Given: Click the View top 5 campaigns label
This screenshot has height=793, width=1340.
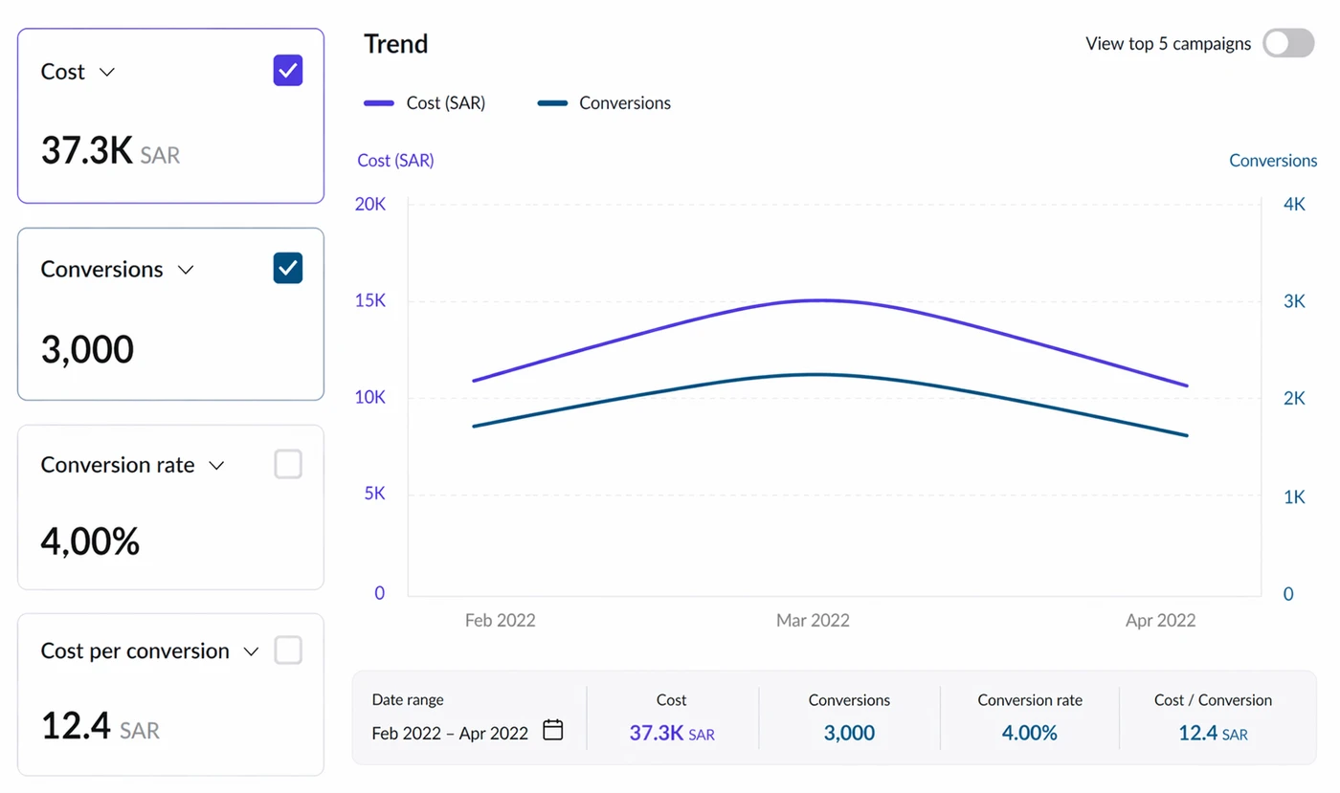Looking at the screenshot, I should click(x=1168, y=43).
